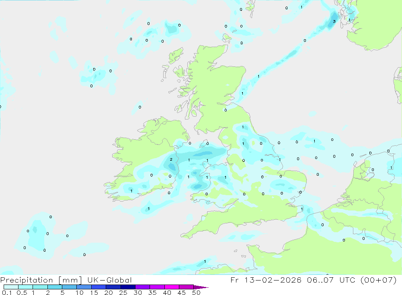Click the 10 legend scale label
Screen dimensions: 402x295
80,293
